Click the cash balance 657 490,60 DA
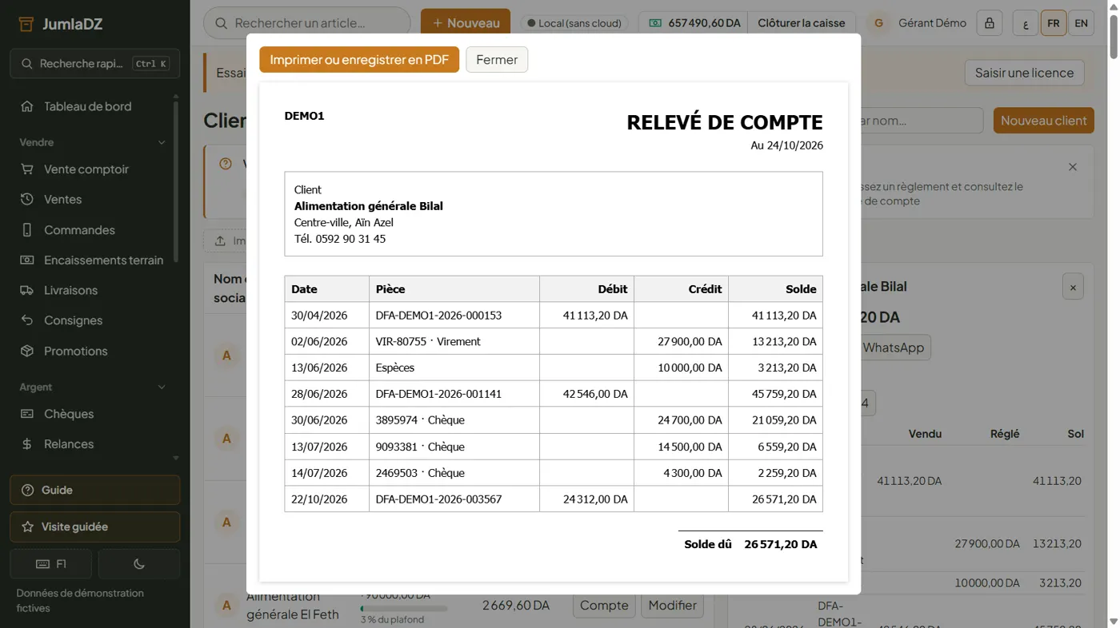The height and width of the screenshot is (628, 1120). pyautogui.click(x=694, y=23)
